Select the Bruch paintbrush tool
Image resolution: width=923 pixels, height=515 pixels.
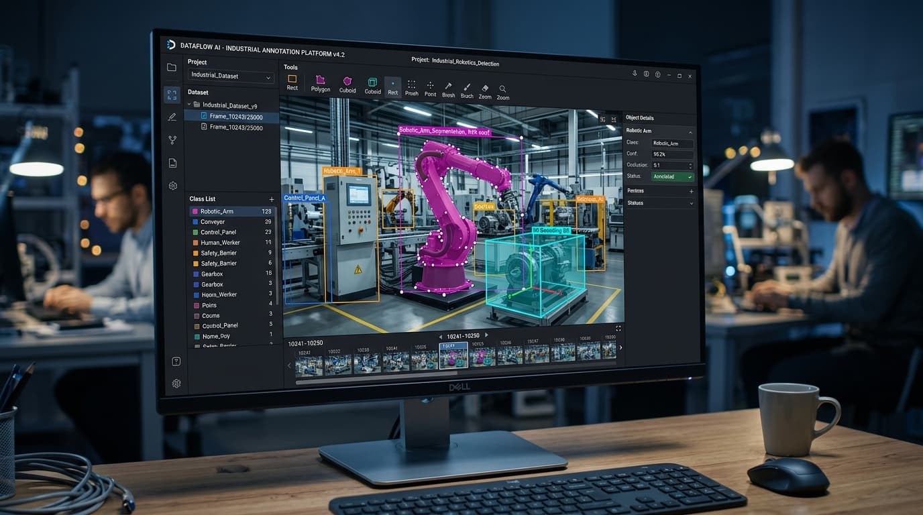tap(467, 91)
